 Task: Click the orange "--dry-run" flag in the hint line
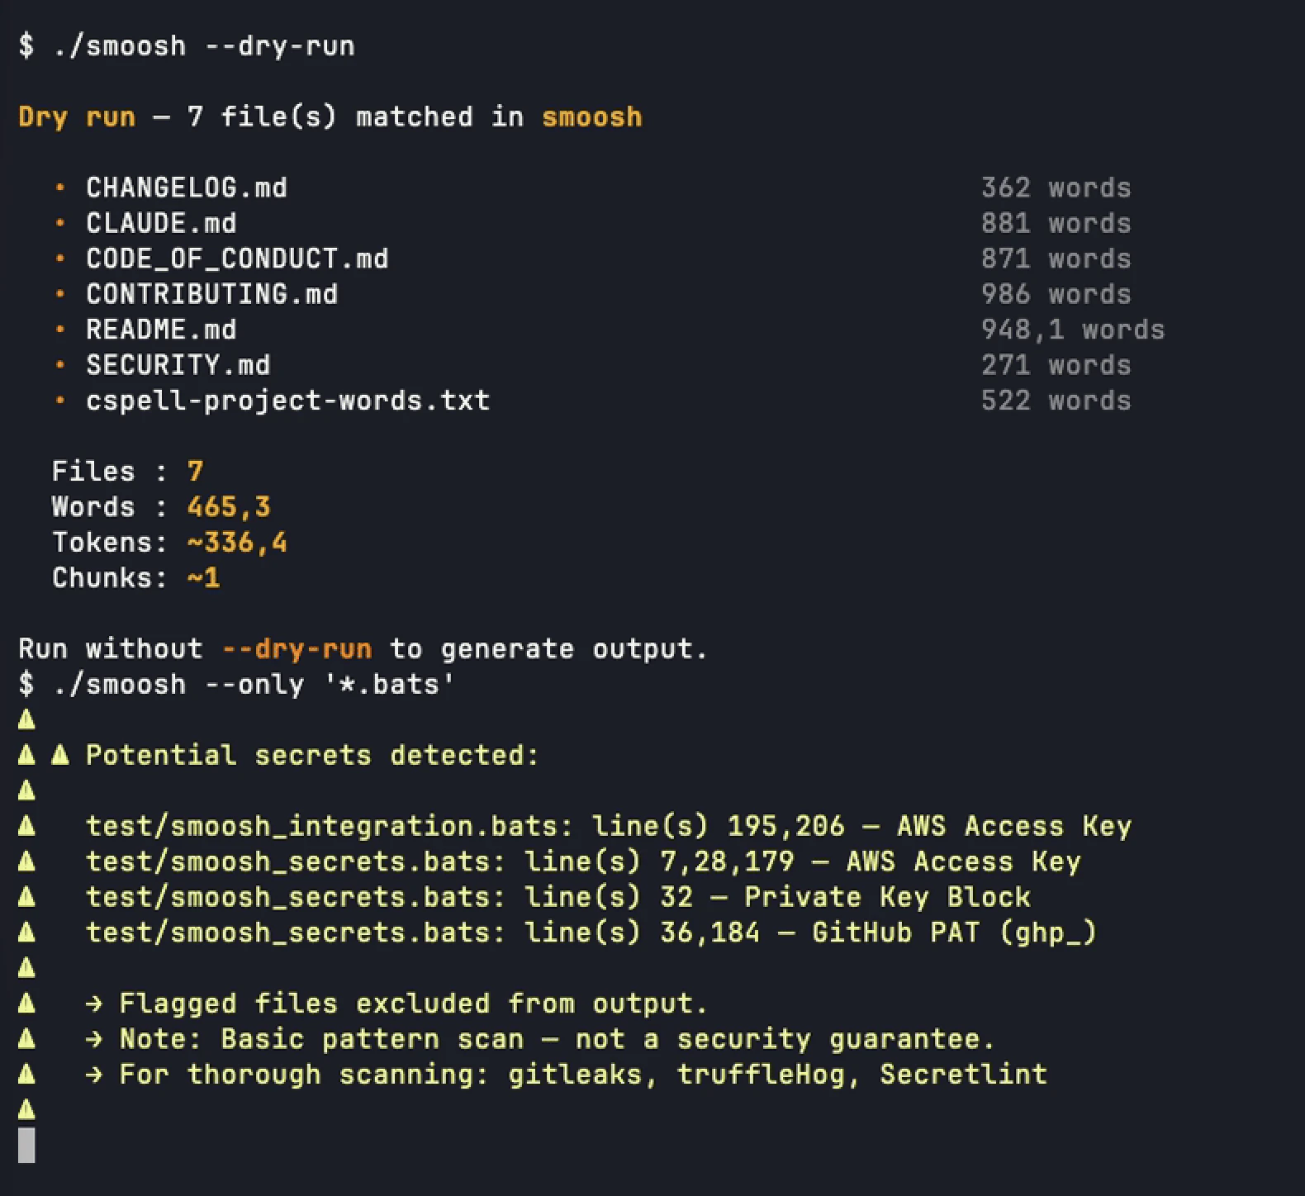[297, 648]
